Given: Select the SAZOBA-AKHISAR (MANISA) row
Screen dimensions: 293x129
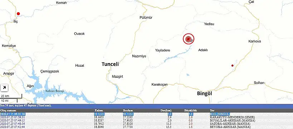Looking at the screenshot, I should [147, 124].
